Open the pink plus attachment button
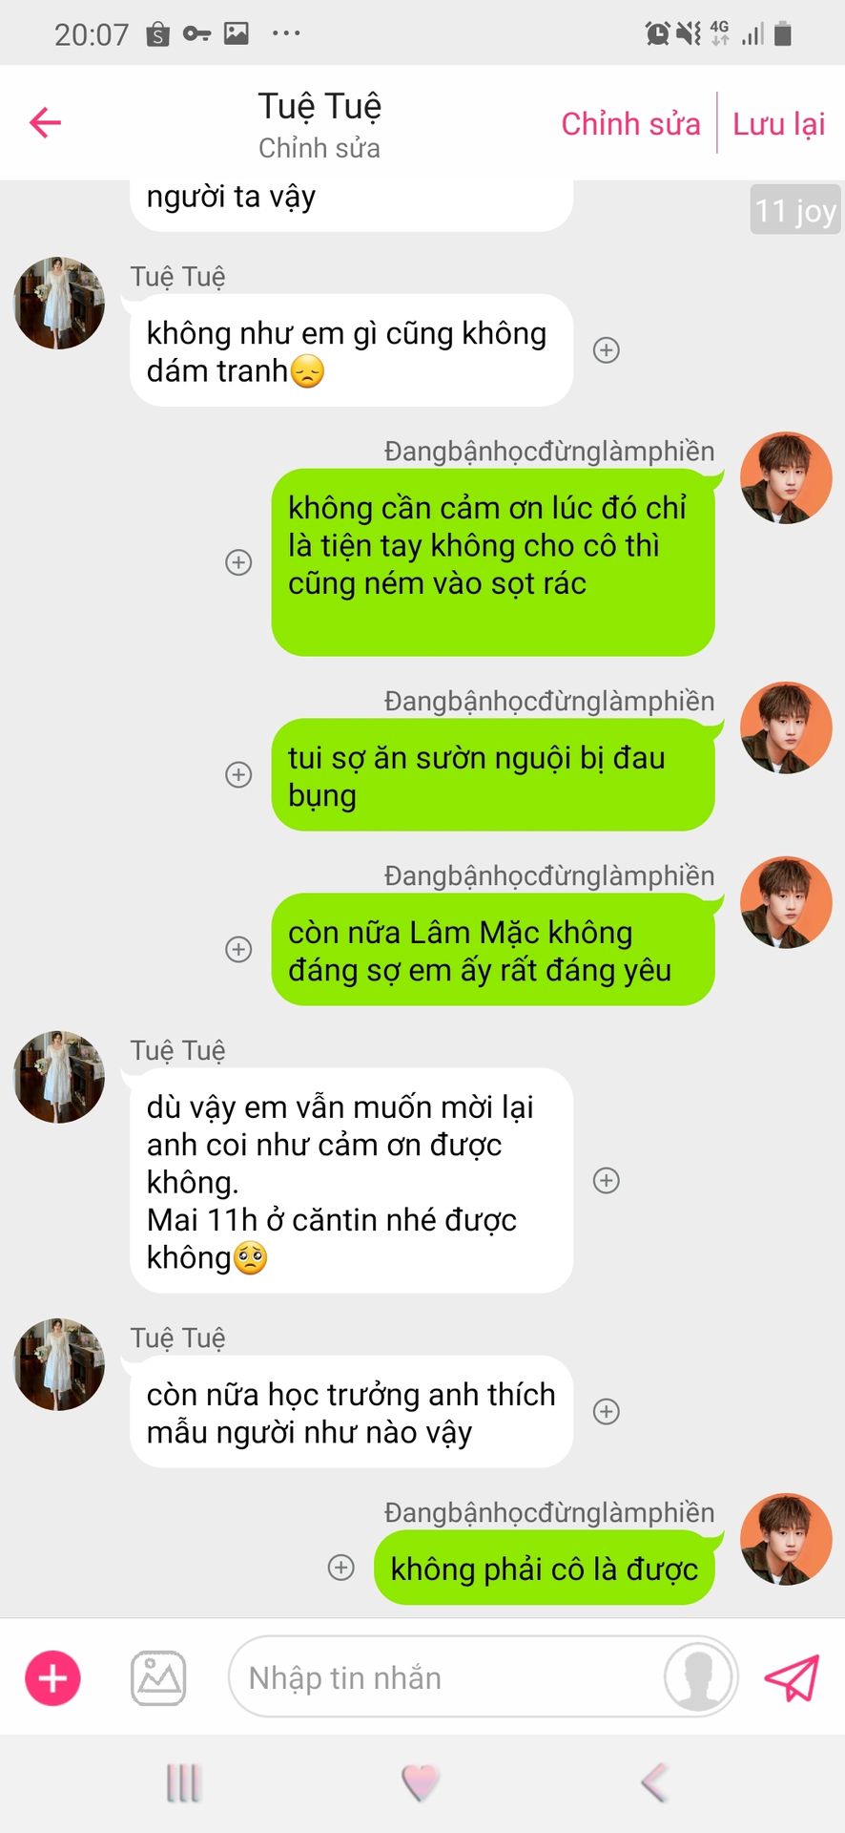The image size is (845, 1833). tap(52, 1677)
